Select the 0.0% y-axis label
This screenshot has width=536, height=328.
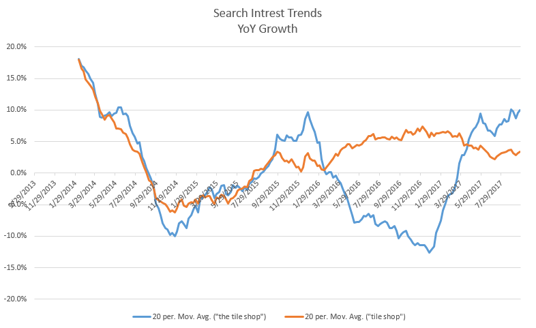coord(18,173)
